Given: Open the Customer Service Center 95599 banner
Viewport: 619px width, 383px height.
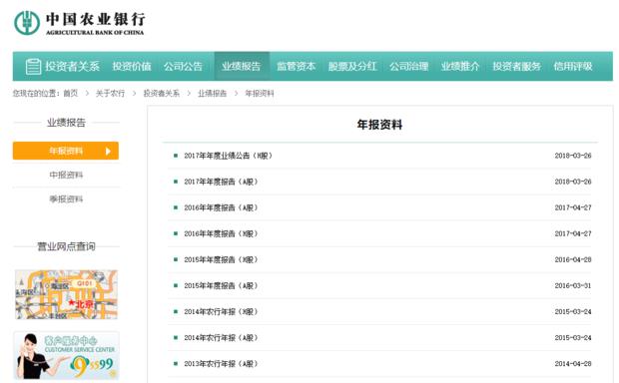Looking at the screenshot, I should coord(66,356).
